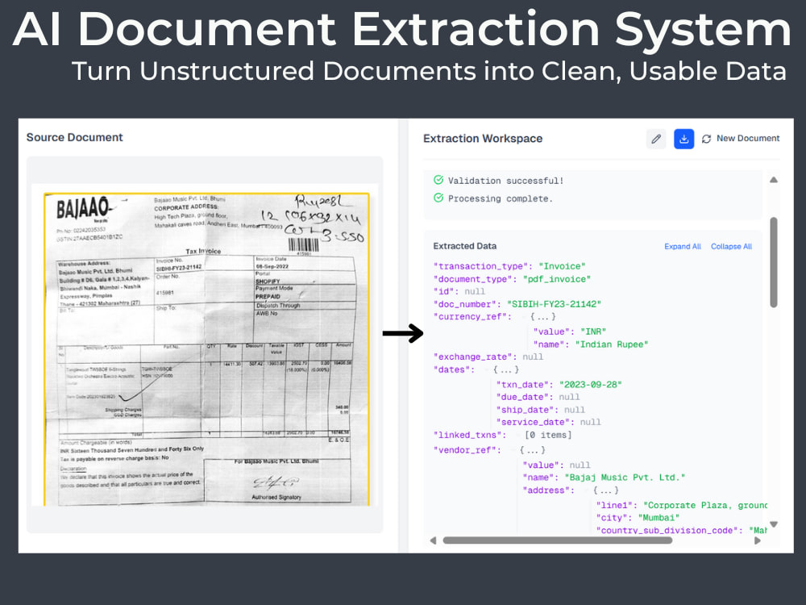Click the Validation successful check icon
The image size is (806, 605).
[438, 180]
